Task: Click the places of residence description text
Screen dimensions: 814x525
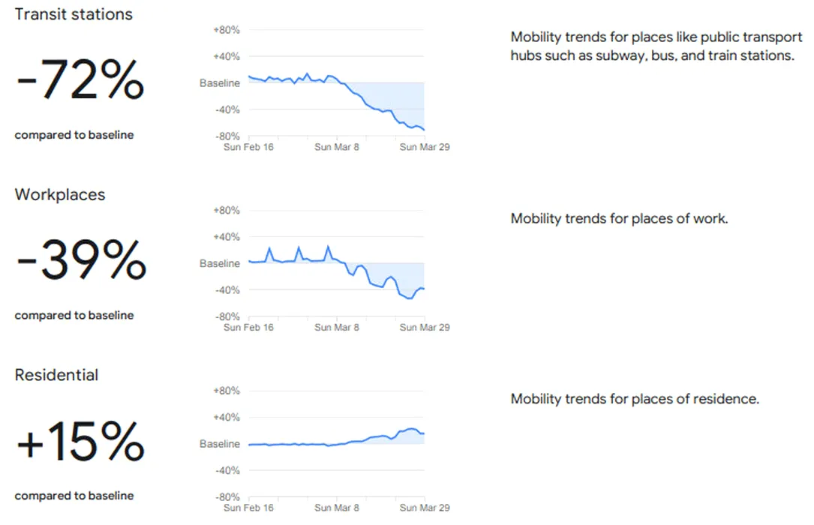Action: 635,399
